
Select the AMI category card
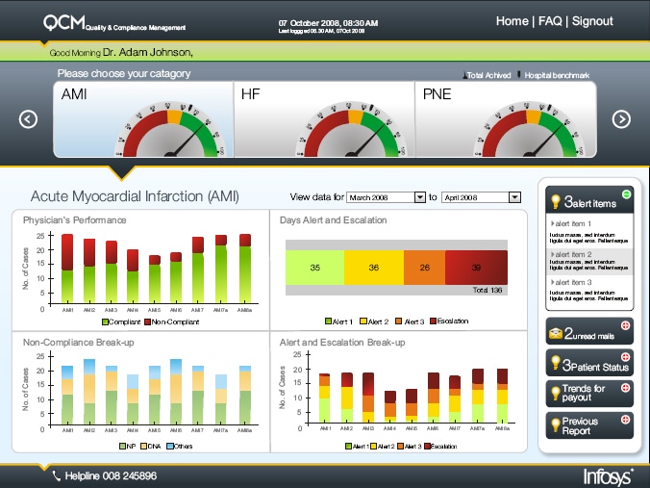(143, 119)
